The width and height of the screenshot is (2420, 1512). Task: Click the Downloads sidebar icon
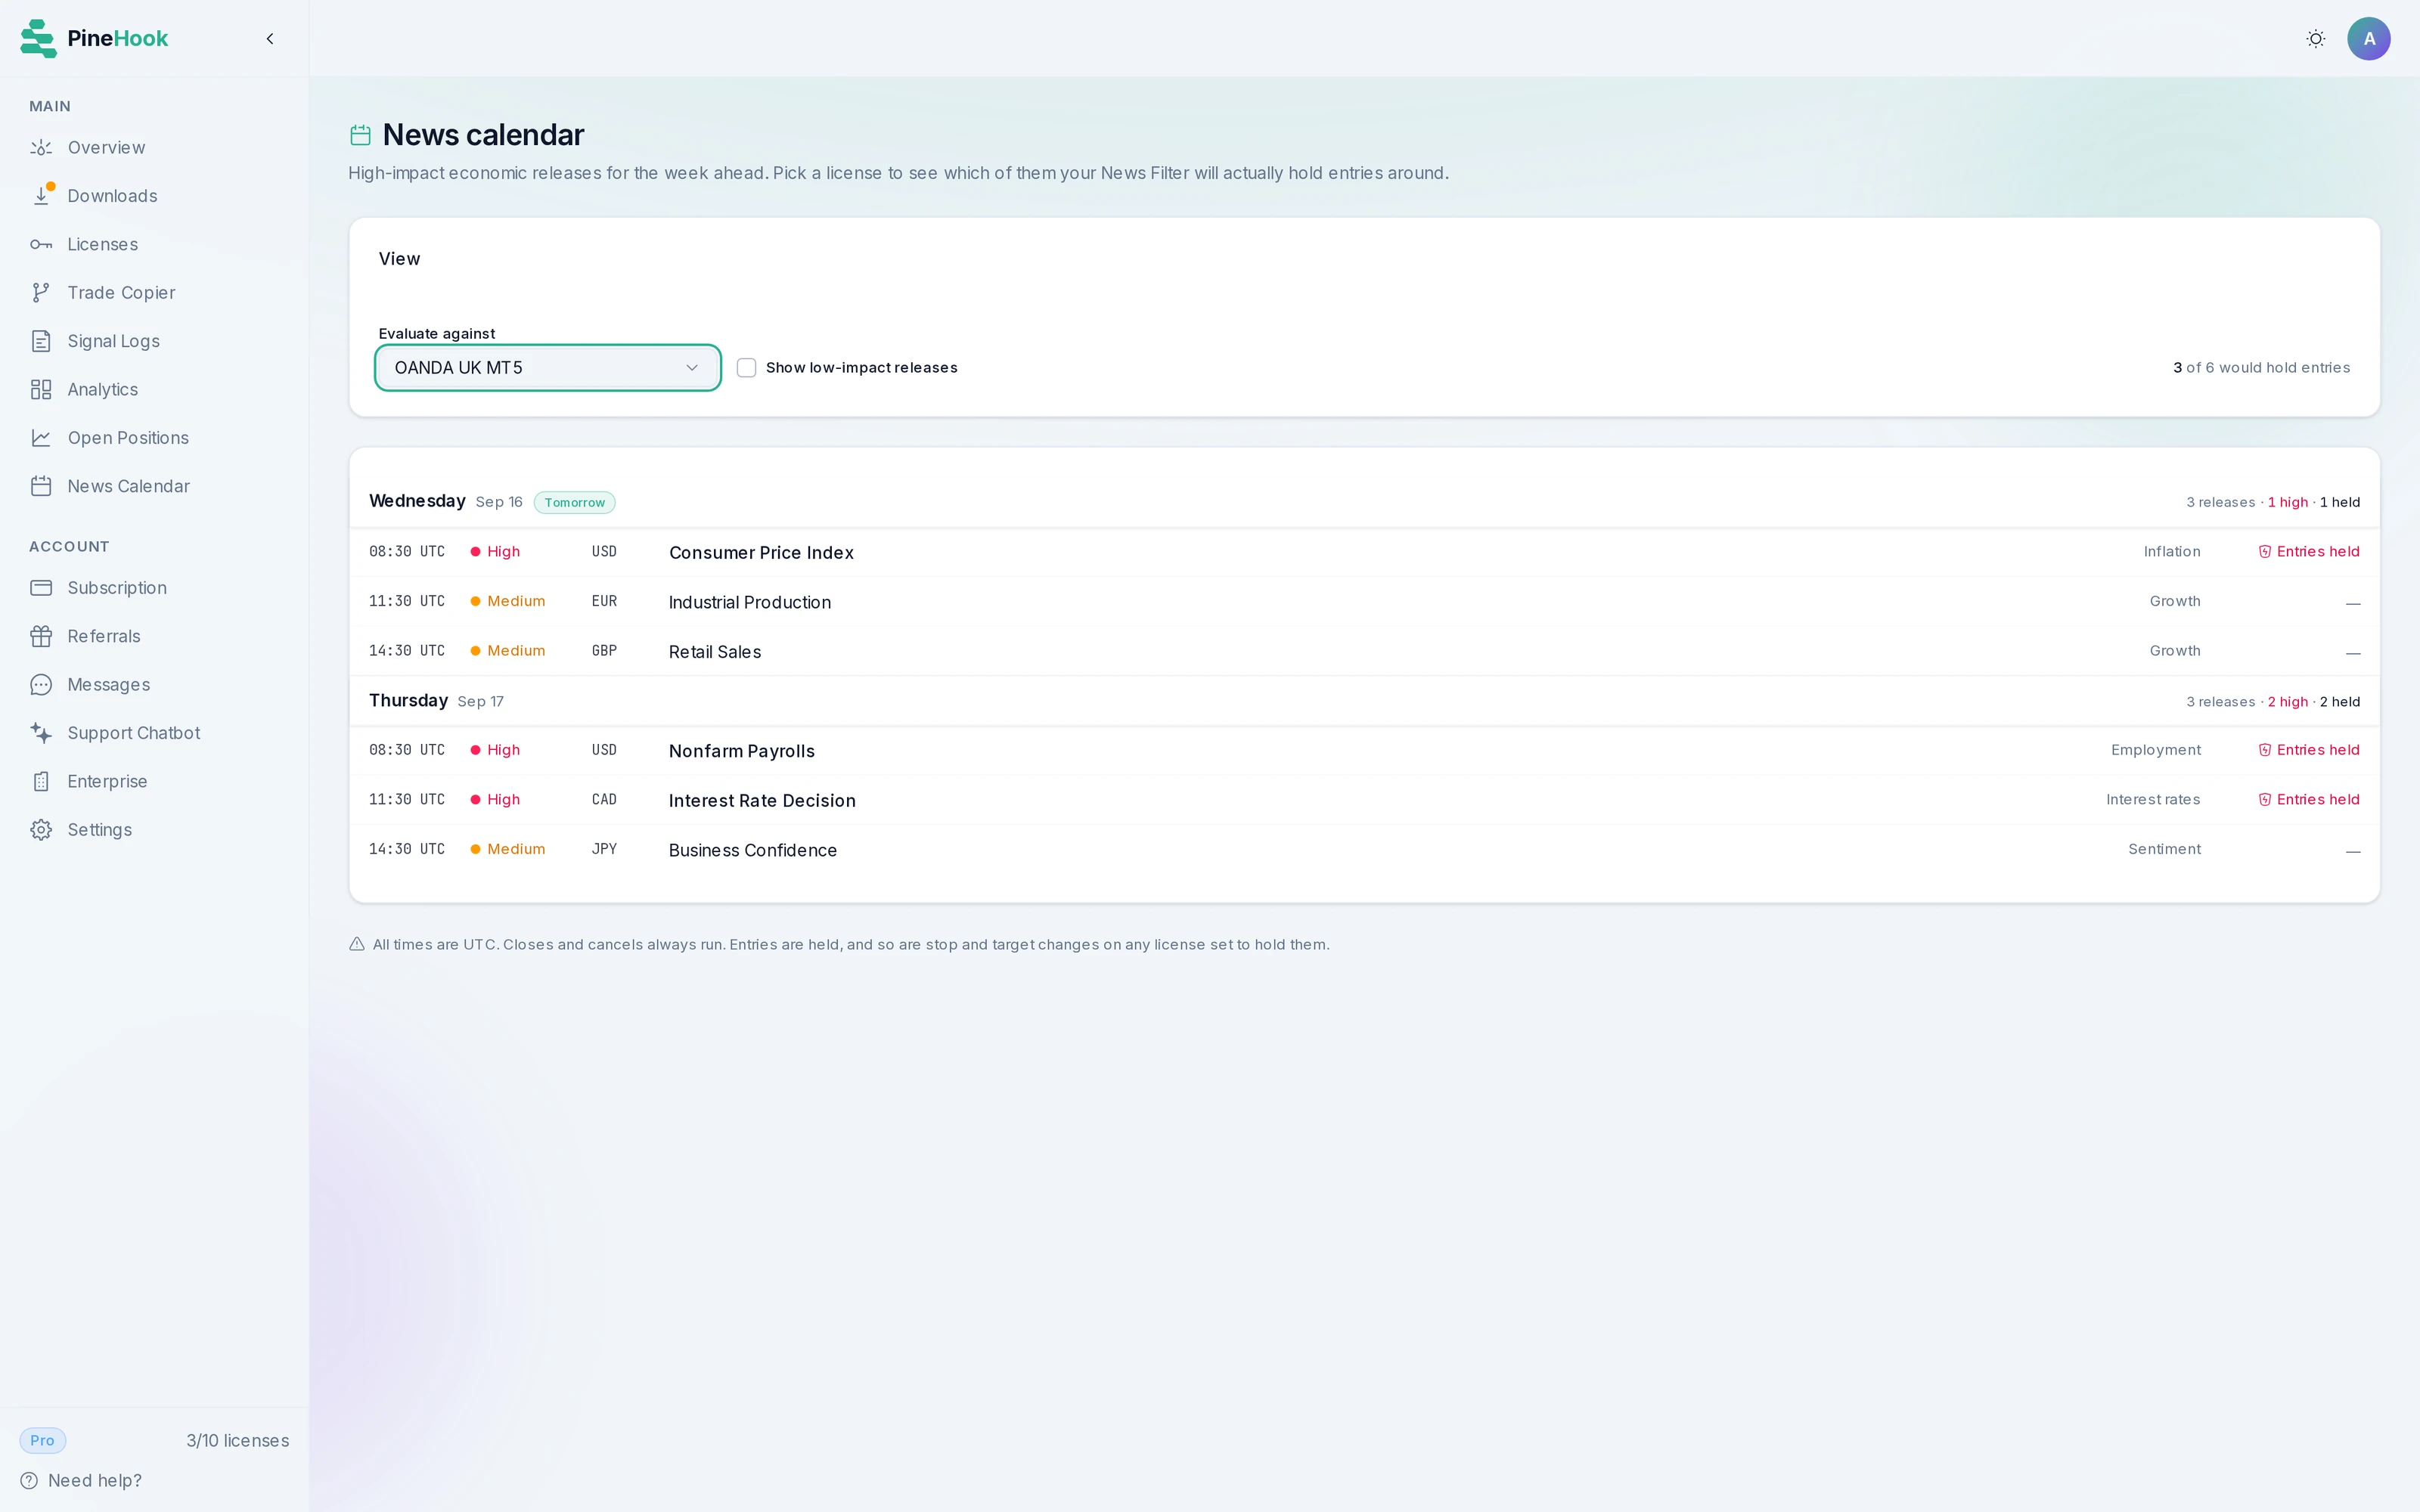pos(41,196)
